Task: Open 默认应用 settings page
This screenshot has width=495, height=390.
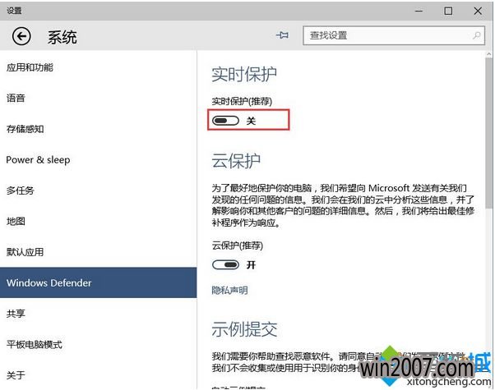Action: click(25, 252)
